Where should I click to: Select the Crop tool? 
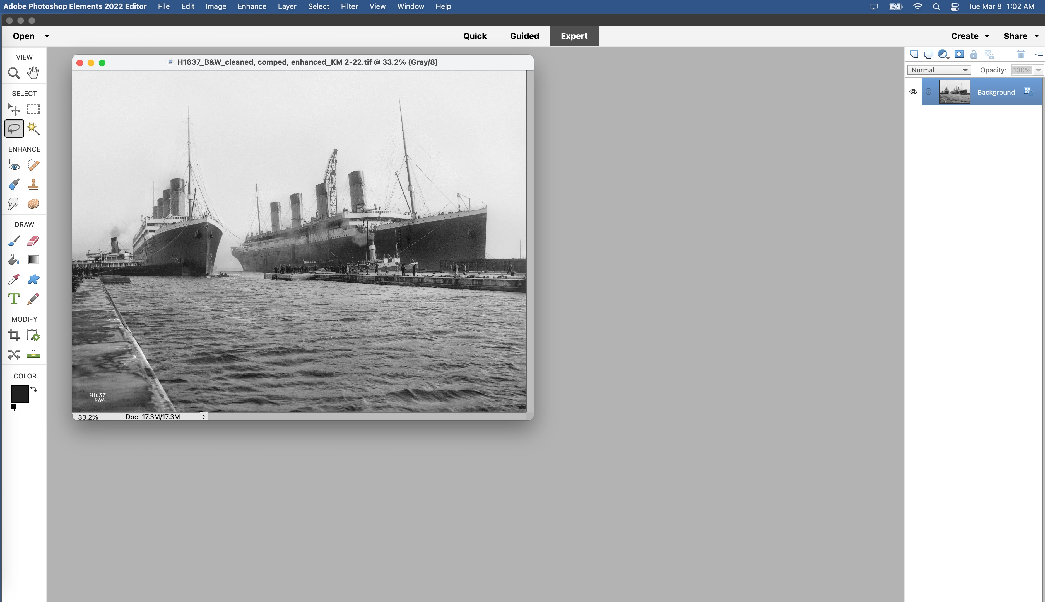coord(14,335)
